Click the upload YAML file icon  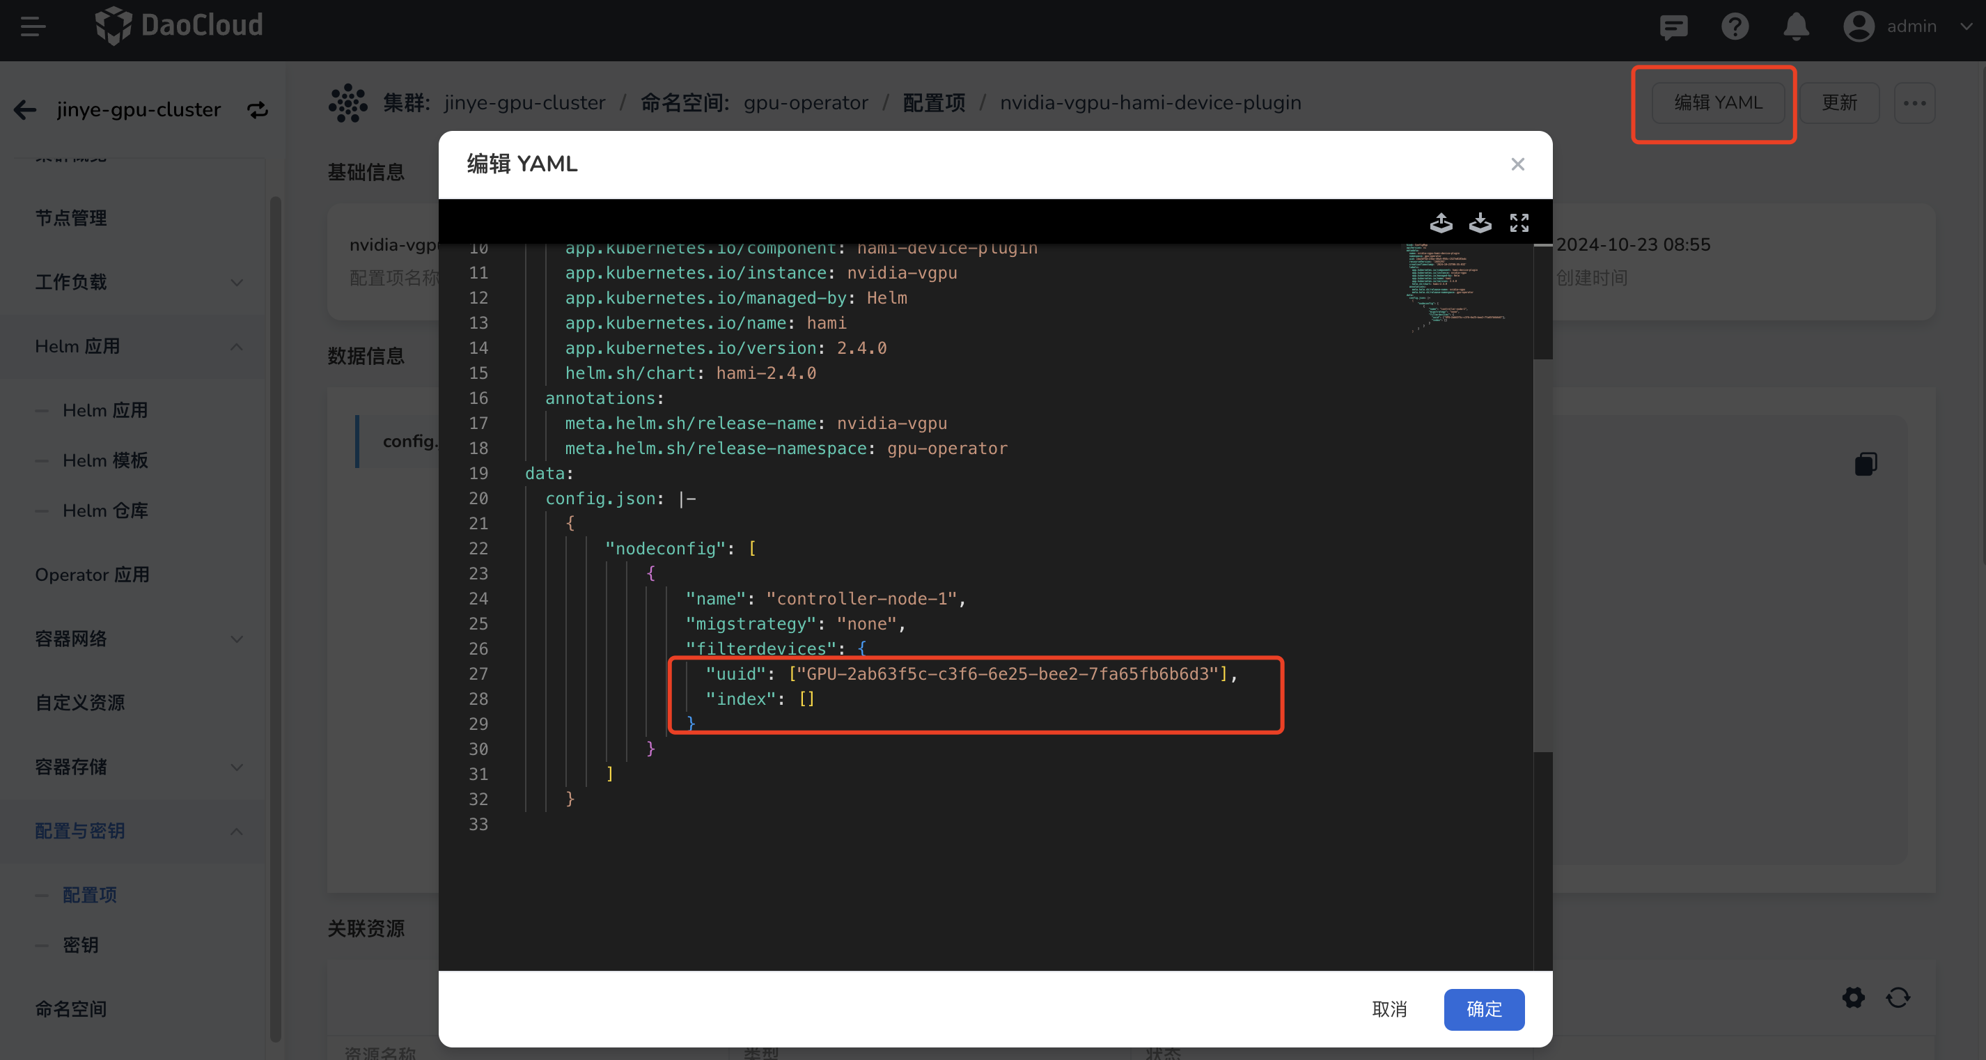pos(1440,223)
